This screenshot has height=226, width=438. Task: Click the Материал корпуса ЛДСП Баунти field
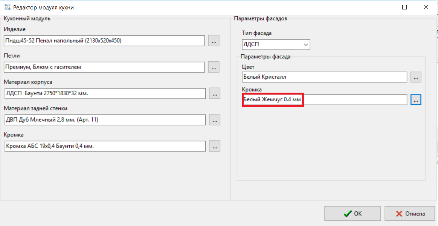click(x=105, y=93)
